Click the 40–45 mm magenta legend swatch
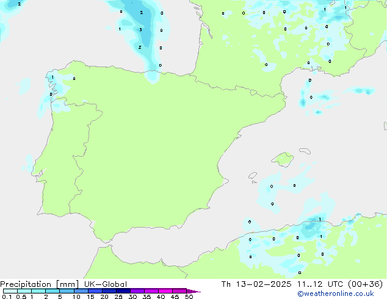The width and height of the screenshot is (387, 299). coord(165,291)
